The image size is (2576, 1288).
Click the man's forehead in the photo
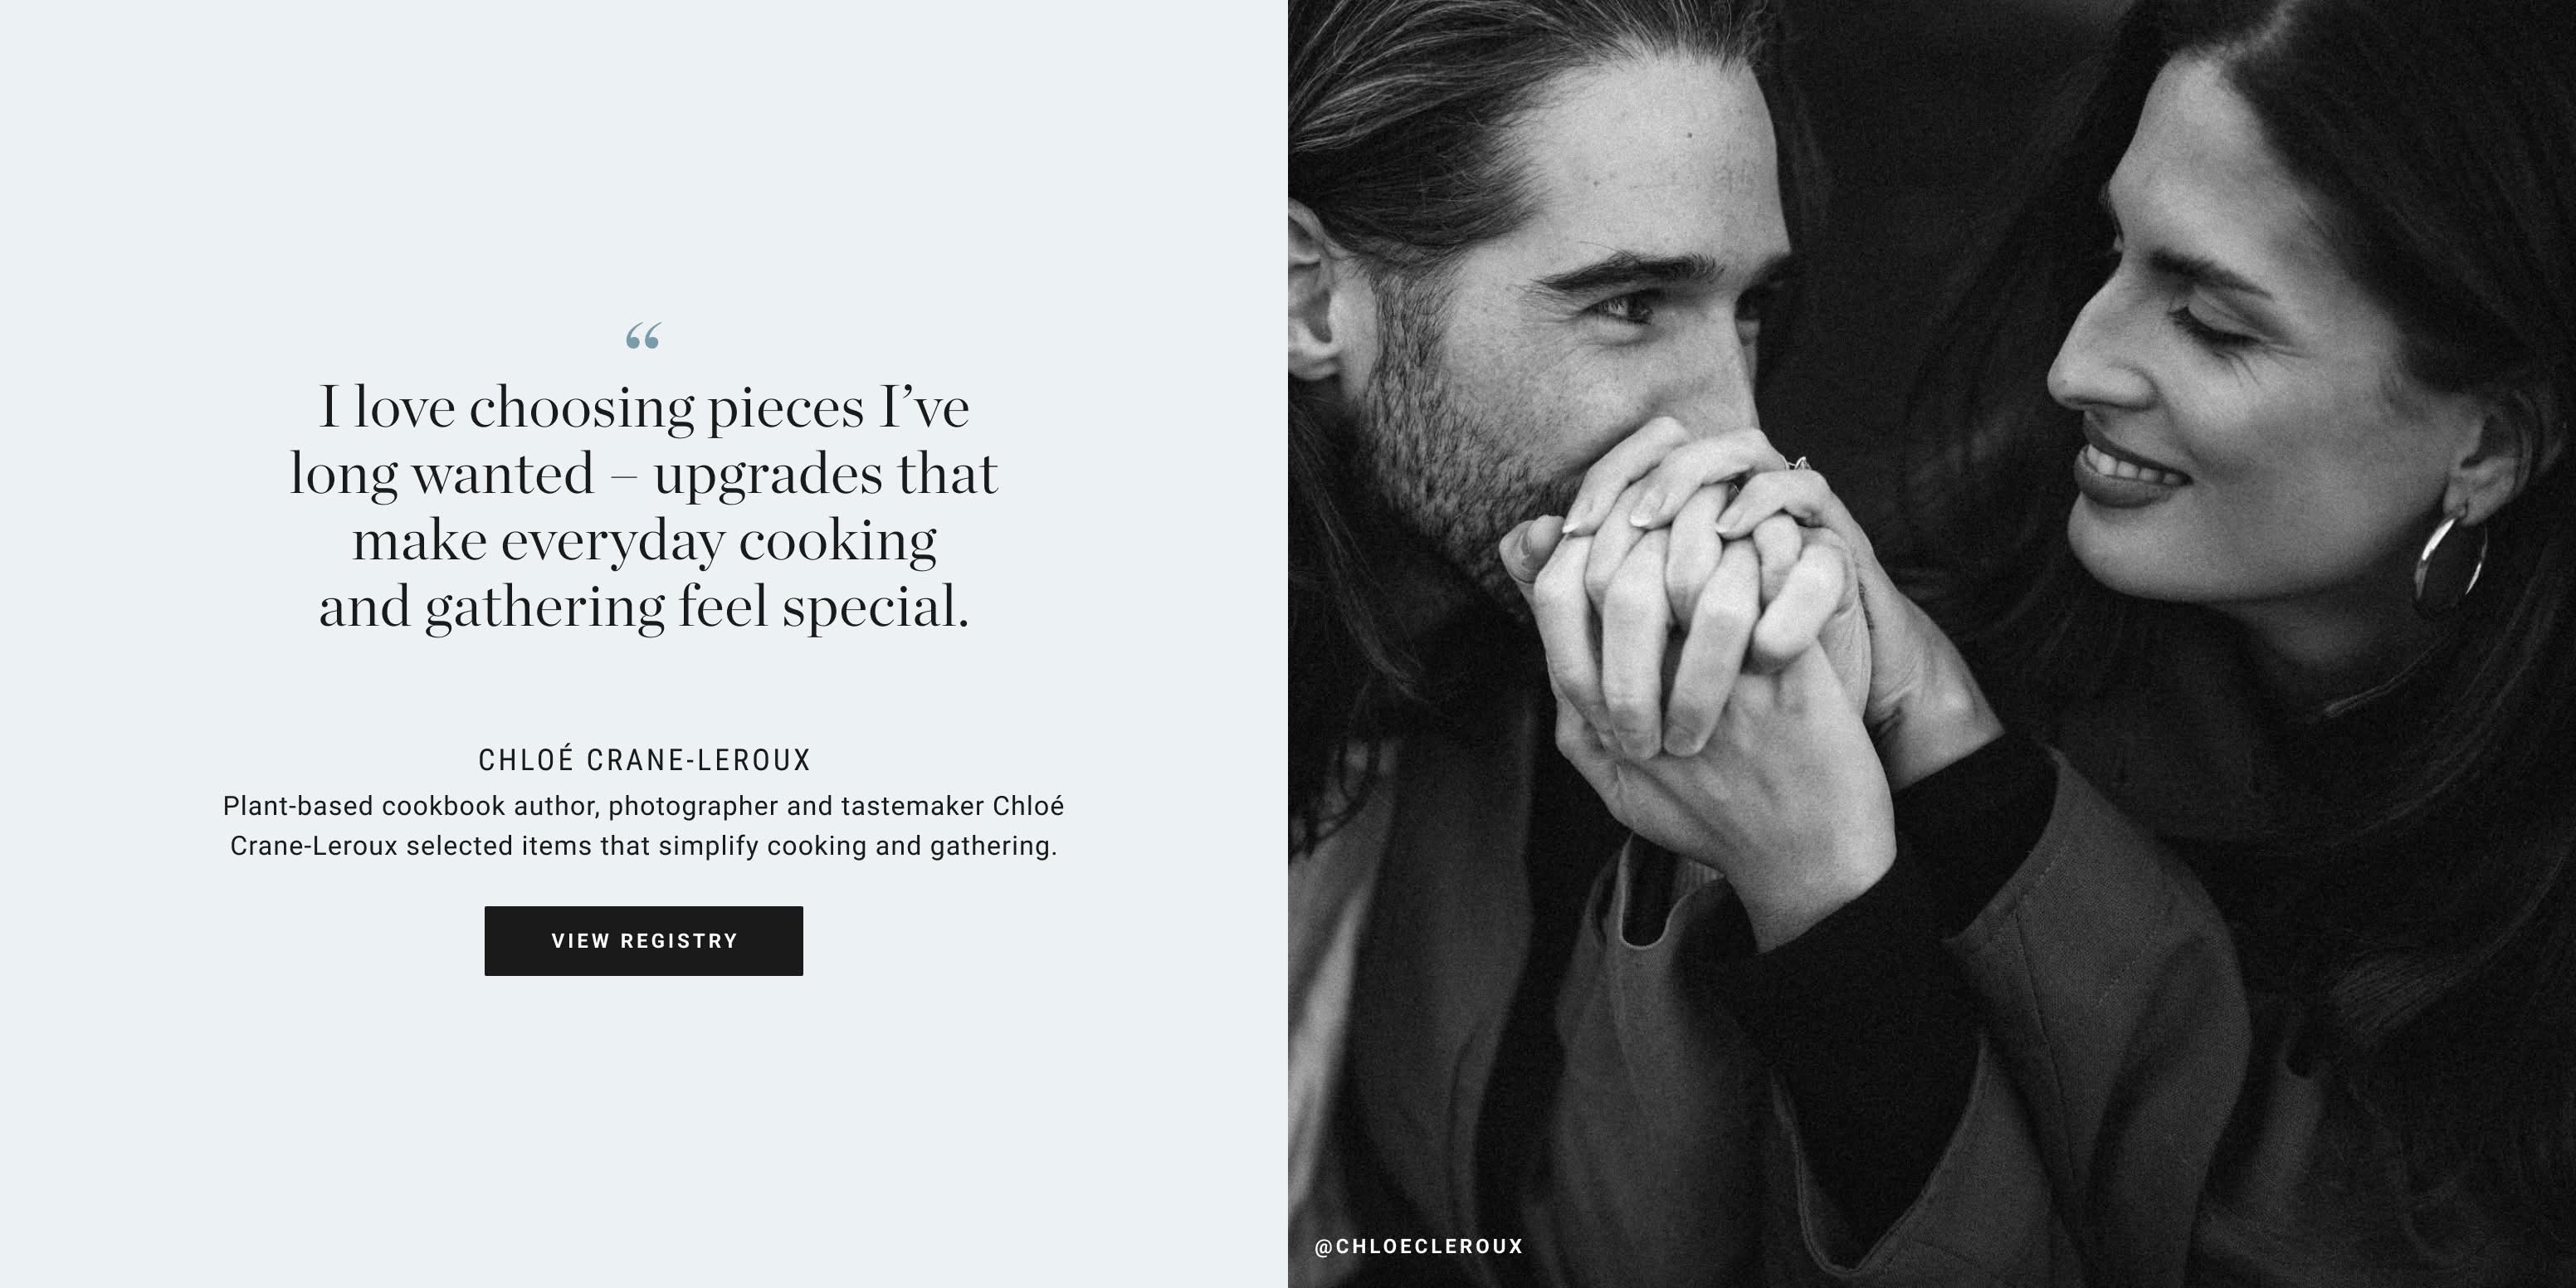pyautogui.click(x=1640, y=160)
